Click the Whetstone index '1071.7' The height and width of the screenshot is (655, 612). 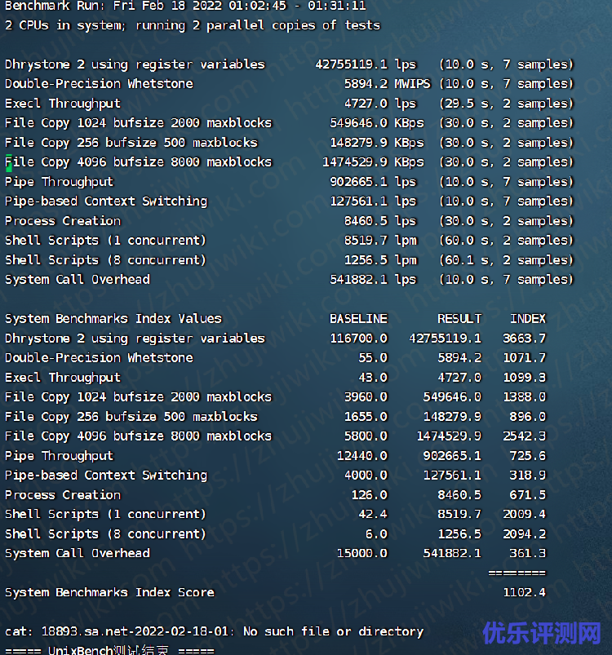pyautogui.click(x=524, y=358)
